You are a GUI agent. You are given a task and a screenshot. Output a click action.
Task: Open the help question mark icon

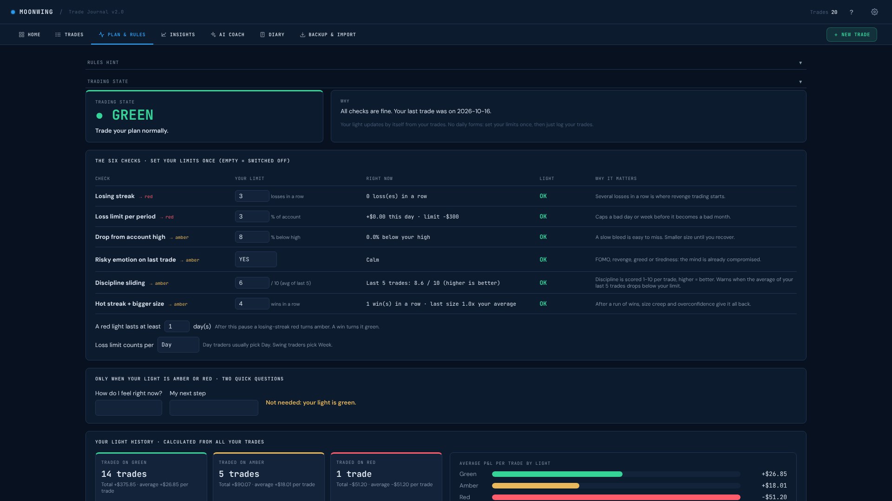(x=851, y=12)
